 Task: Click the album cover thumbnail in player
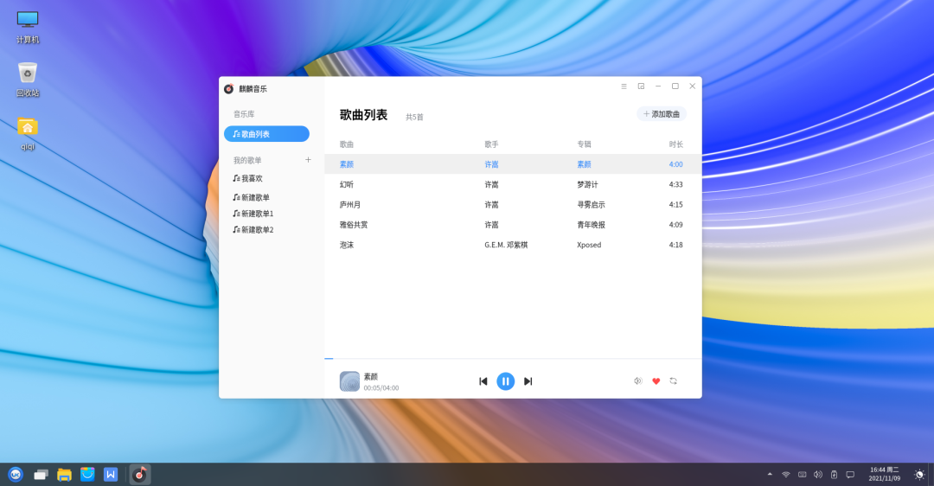349,381
